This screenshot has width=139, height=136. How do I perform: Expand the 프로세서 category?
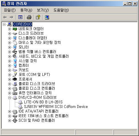9,79
